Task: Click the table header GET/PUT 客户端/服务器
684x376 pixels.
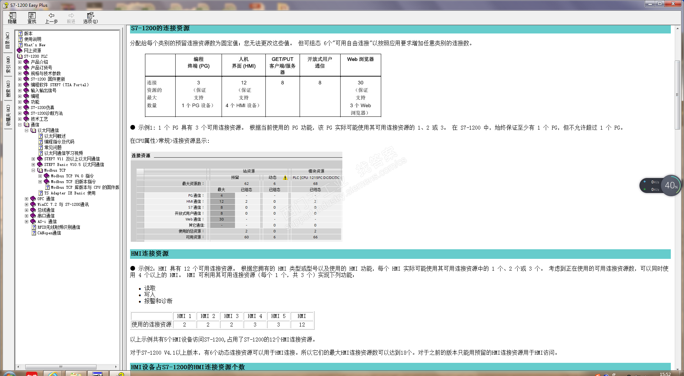Action: click(x=283, y=66)
